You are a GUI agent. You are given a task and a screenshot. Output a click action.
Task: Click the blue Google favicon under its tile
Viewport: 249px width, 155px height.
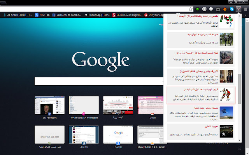118,143
